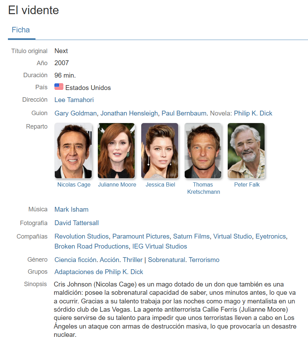Viewport: 308px width, 352px height.
Task: Click the country text 'Estados Unidos'
Action: [88, 88]
